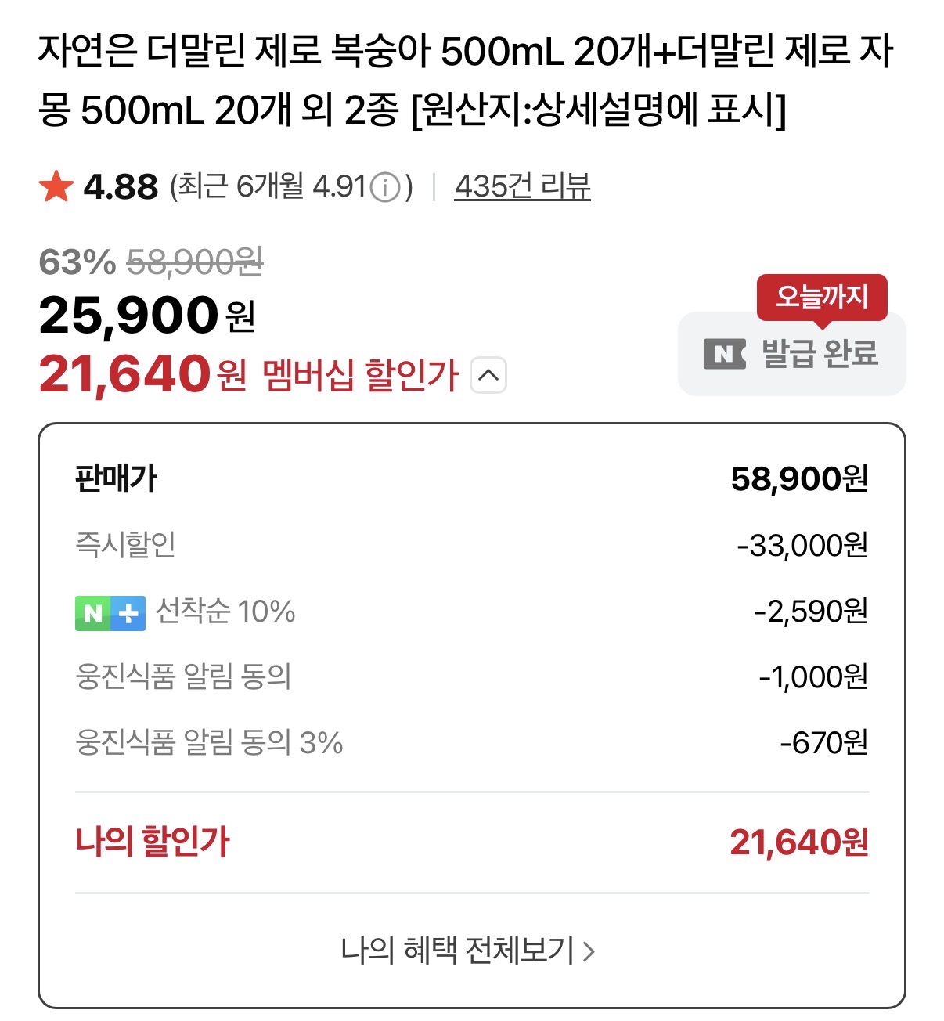Click the 4.88 rating score
The image size is (944, 1021).
pos(121,187)
